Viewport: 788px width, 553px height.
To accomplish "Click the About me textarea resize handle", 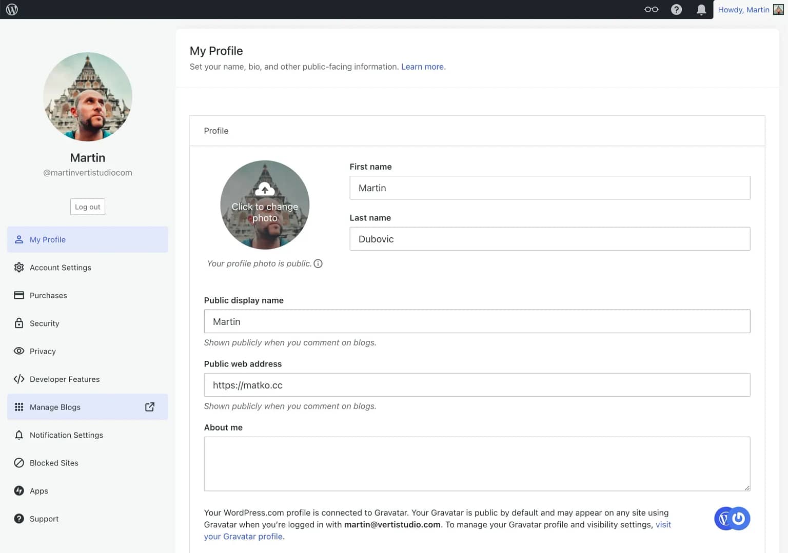I will point(747,487).
